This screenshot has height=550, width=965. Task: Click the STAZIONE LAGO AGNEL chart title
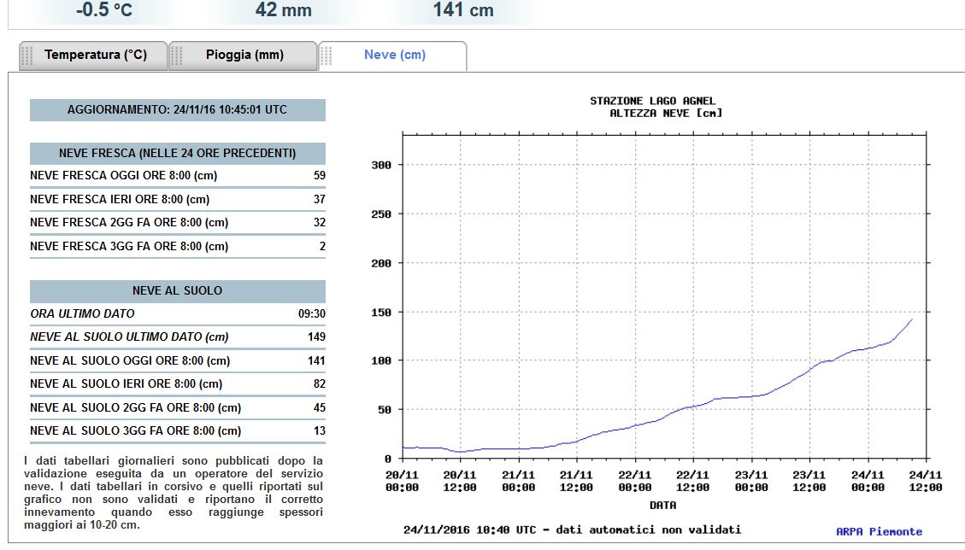652,101
